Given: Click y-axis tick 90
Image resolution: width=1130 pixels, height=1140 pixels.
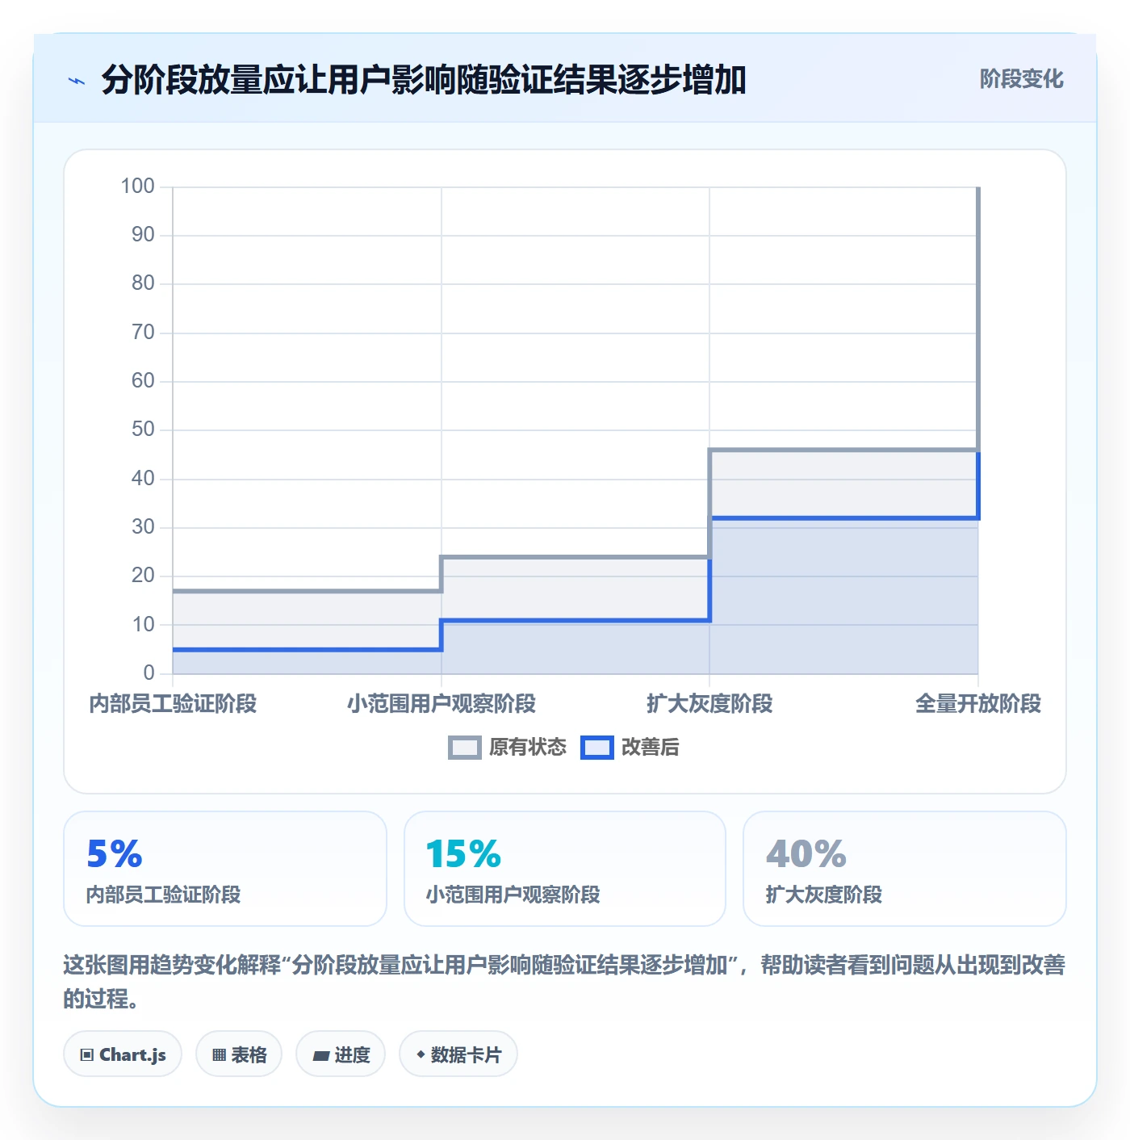Looking at the screenshot, I should [x=143, y=235].
